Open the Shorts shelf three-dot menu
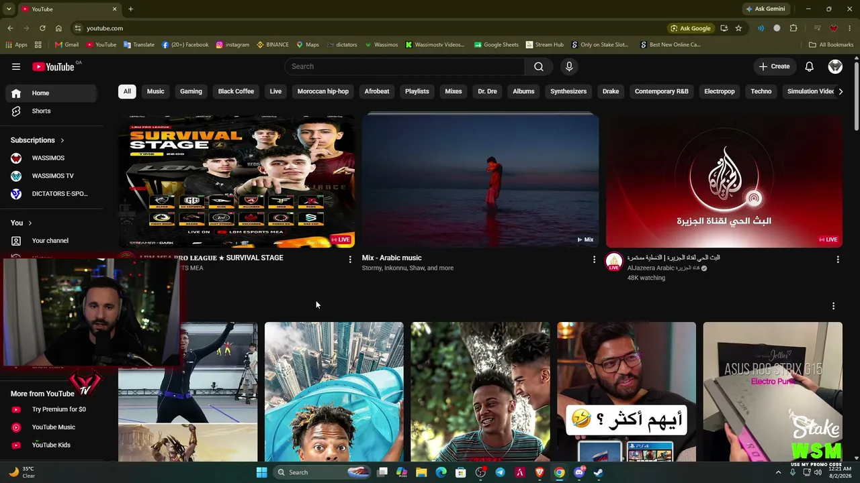 (833, 306)
